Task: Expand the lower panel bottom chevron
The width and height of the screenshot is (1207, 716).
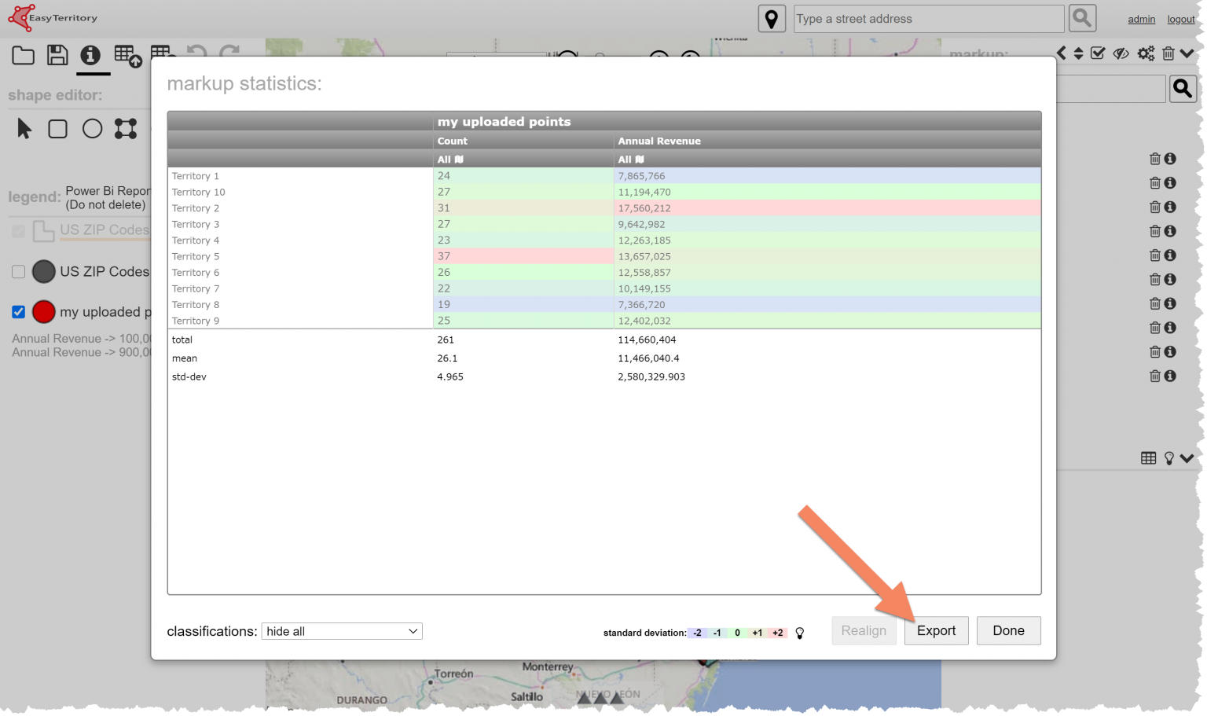Action: tap(1187, 457)
